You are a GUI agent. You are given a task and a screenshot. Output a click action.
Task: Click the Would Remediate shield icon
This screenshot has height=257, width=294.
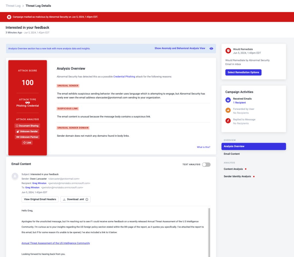[x=228, y=51]
